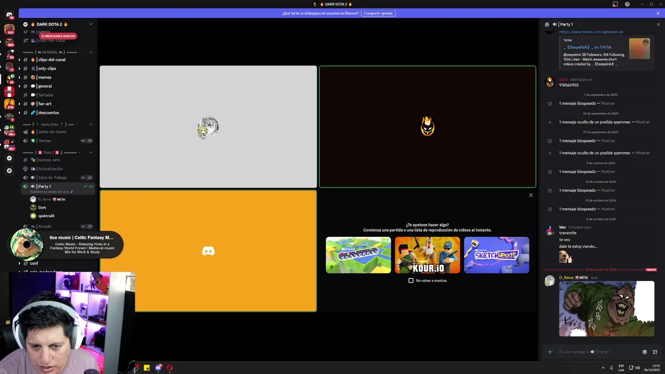Show blocked message from 9 de octubre

pos(608,171)
